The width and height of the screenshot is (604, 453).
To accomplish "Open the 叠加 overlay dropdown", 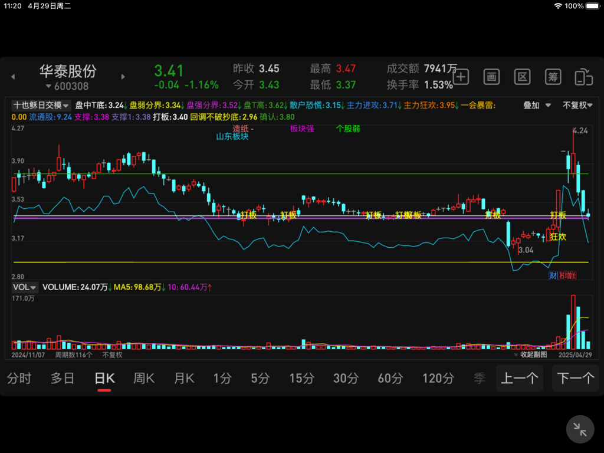I will (537, 105).
